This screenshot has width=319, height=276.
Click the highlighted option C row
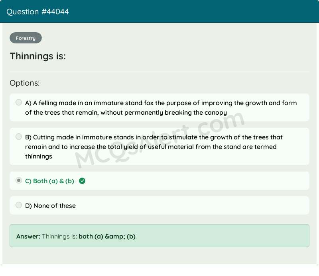click(159, 181)
